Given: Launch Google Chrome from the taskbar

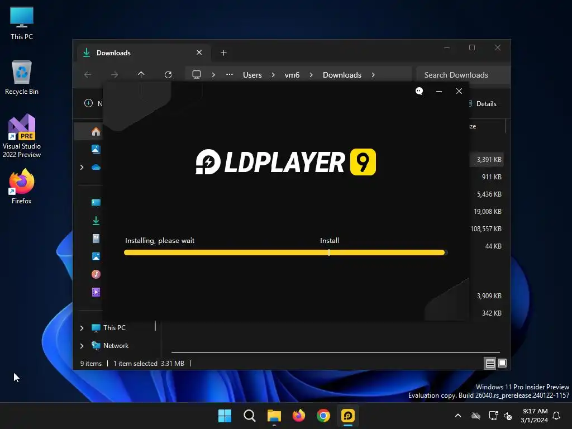Looking at the screenshot, I should click(323, 416).
